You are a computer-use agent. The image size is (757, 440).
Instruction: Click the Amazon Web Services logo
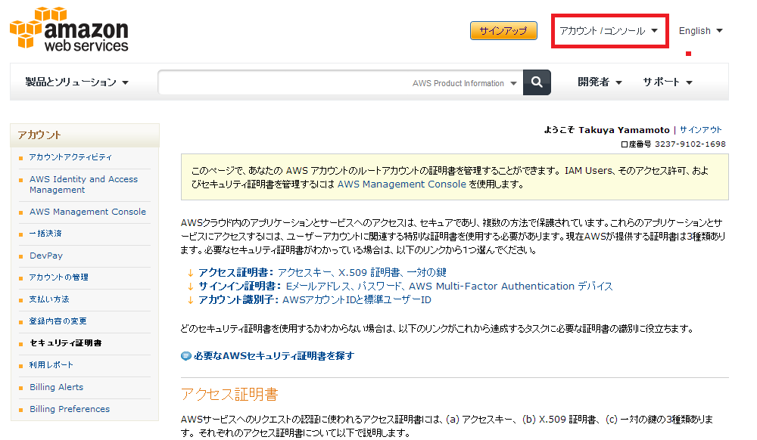click(69, 29)
